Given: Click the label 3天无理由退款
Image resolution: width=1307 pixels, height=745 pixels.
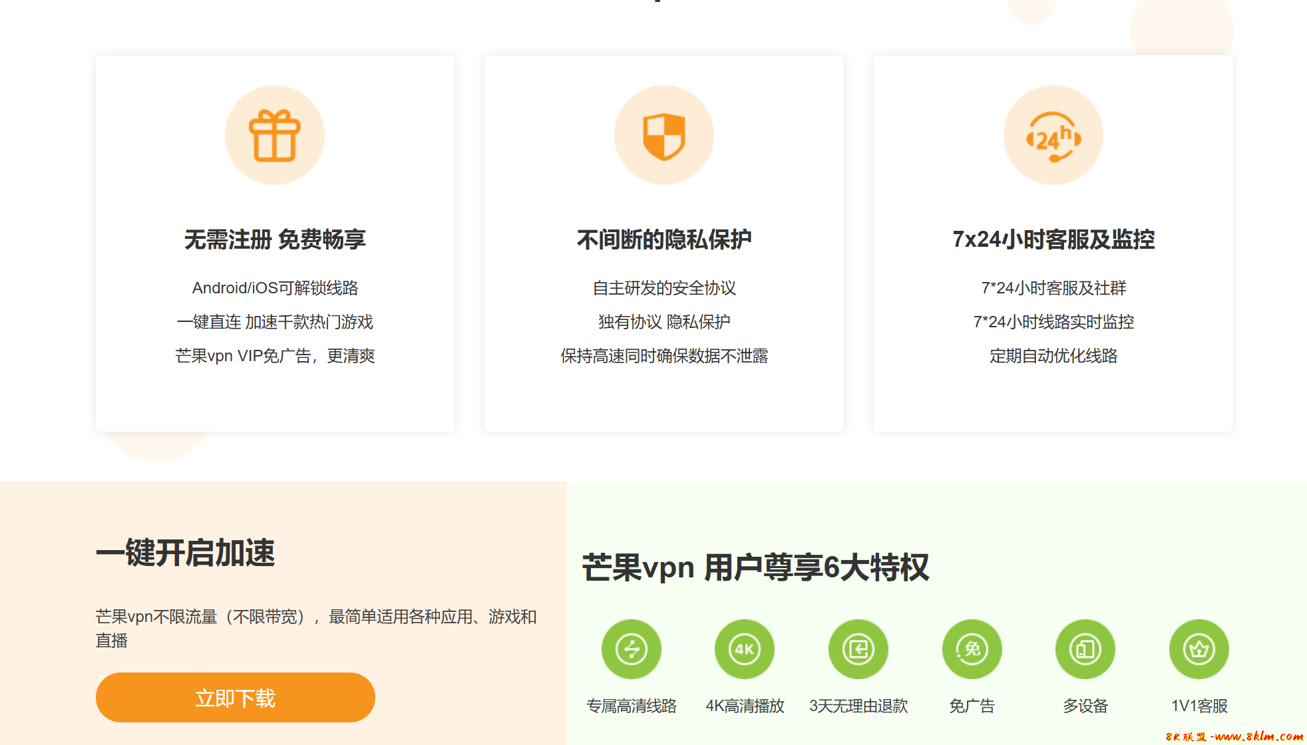Looking at the screenshot, I should click(x=858, y=706).
